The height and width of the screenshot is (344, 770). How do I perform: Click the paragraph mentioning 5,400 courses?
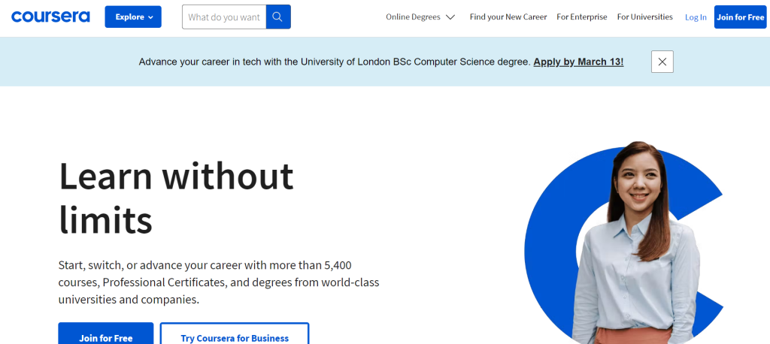[x=218, y=282]
